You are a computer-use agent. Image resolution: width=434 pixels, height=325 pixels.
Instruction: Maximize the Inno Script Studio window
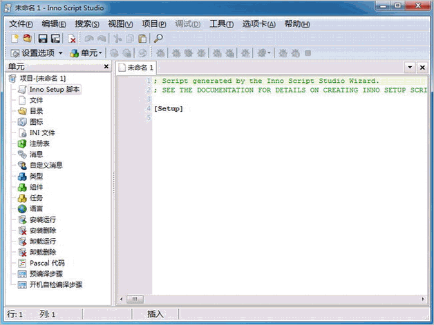pos(398,6)
